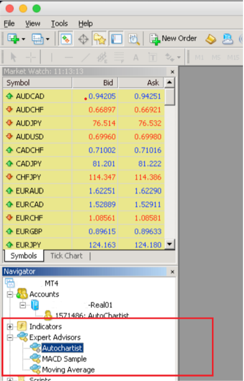Select the equidistant channel tool

102,58
